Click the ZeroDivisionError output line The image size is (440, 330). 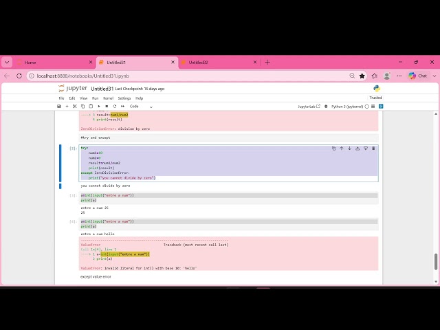click(x=115, y=129)
